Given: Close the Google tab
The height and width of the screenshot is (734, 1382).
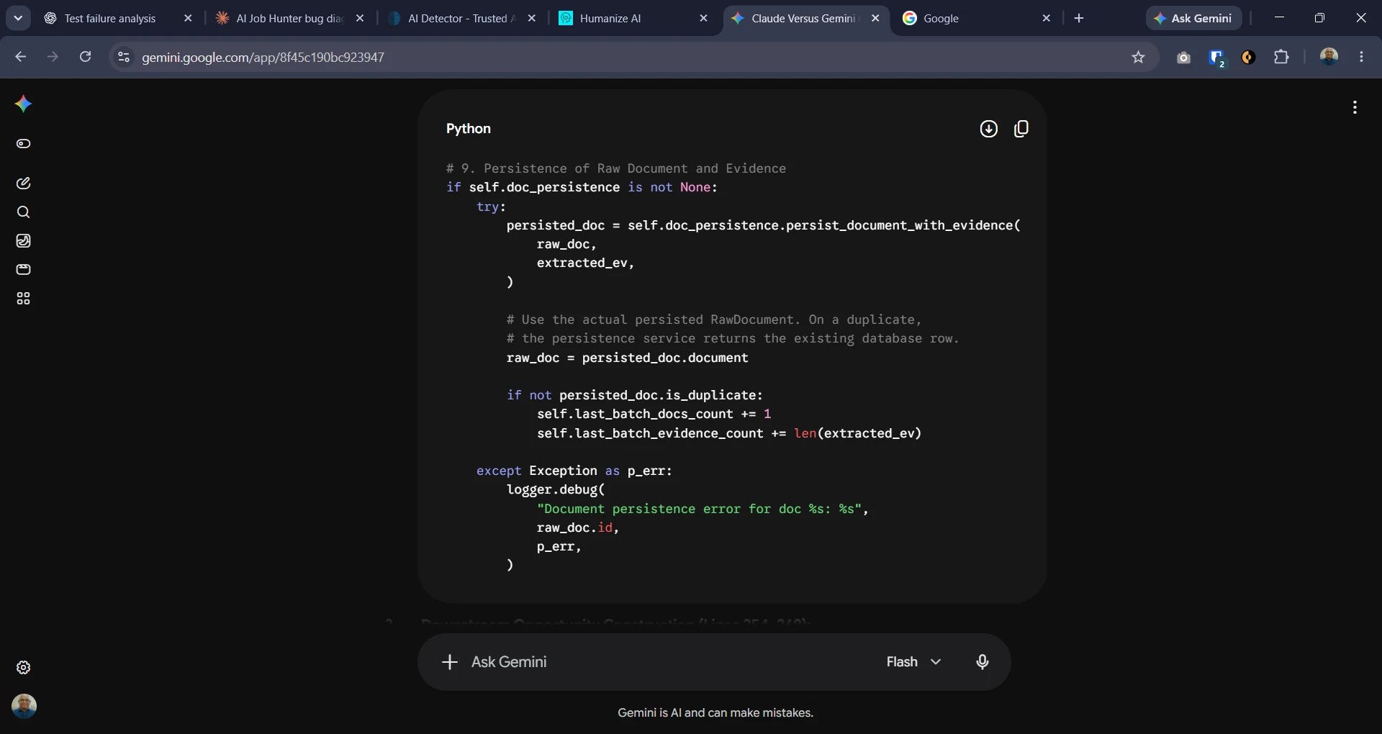Looking at the screenshot, I should (1047, 19).
